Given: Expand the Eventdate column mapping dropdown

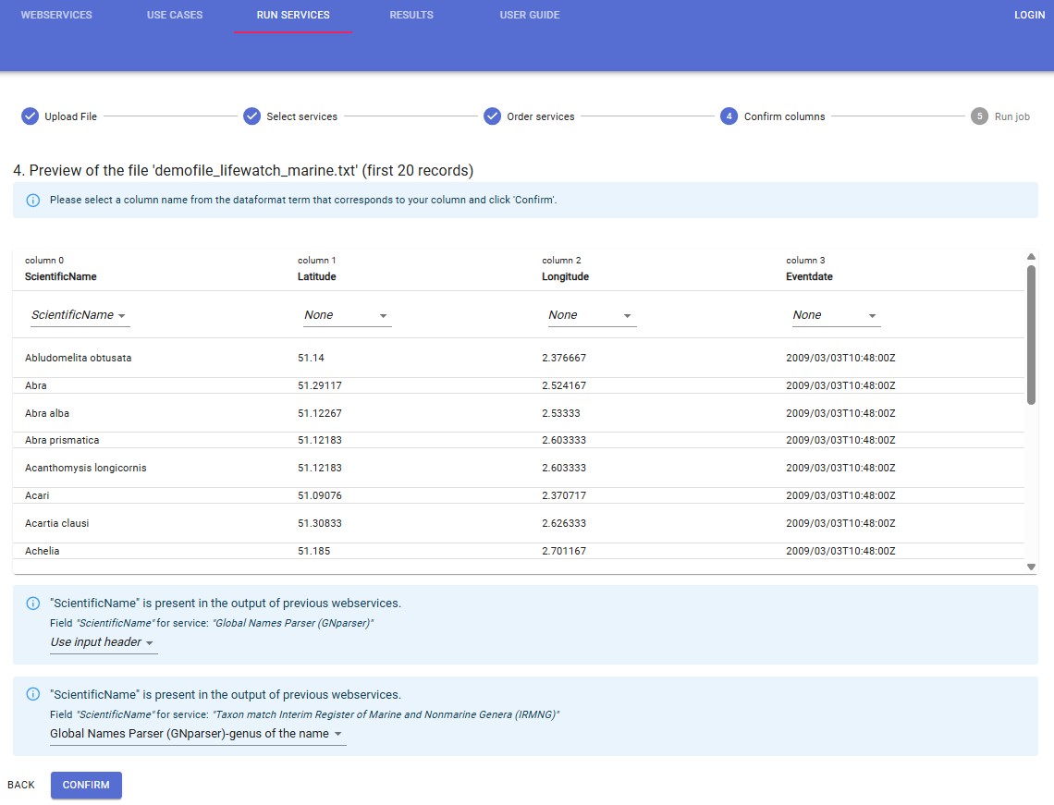Looking at the screenshot, I should [836, 315].
